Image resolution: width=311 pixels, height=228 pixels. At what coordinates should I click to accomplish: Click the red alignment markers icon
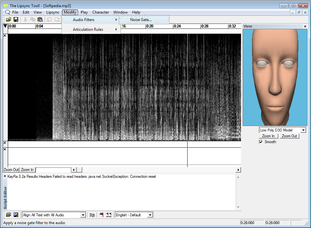point(109,215)
